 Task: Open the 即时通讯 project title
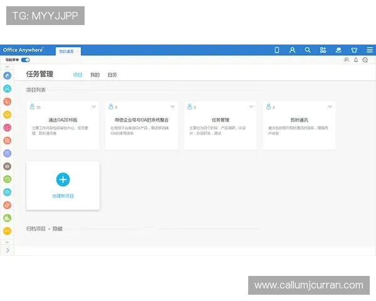(299, 120)
